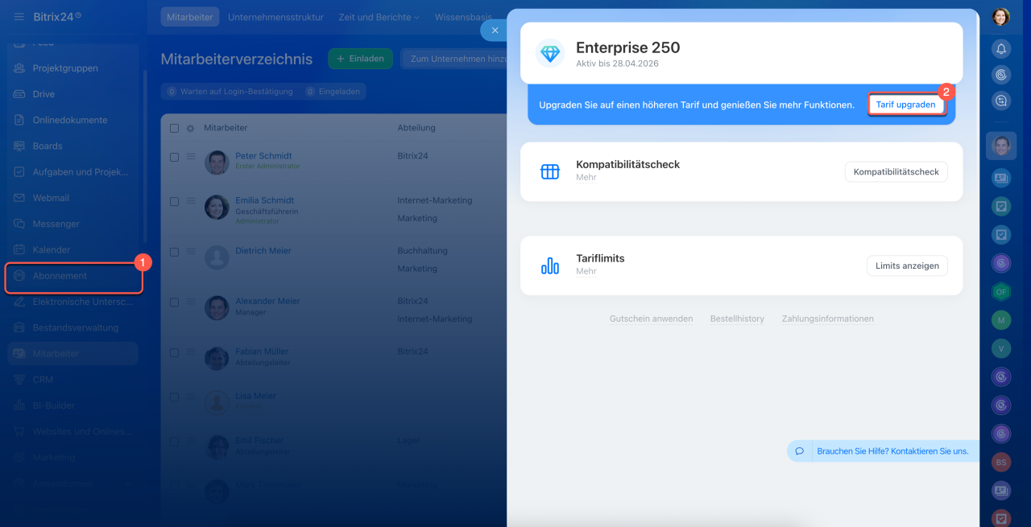The image size is (1031, 527).
Task: Open row actions menu for Dietrich Meier
Action: (191, 251)
